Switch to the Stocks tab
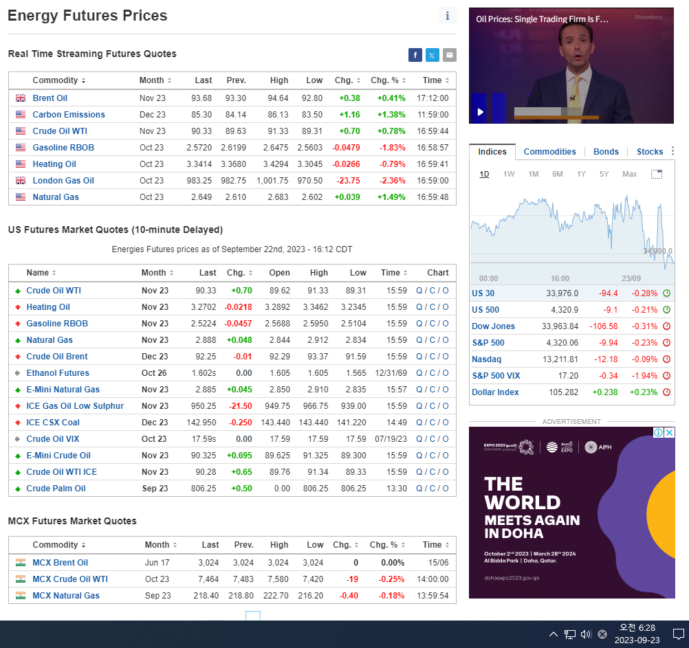The image size is (689, 648). [650, 151]
